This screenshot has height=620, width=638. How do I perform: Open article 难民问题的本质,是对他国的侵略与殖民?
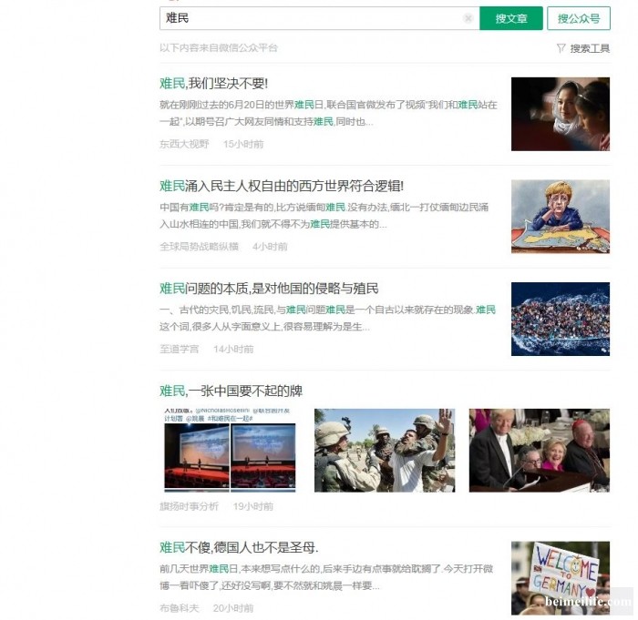[270, 289]
